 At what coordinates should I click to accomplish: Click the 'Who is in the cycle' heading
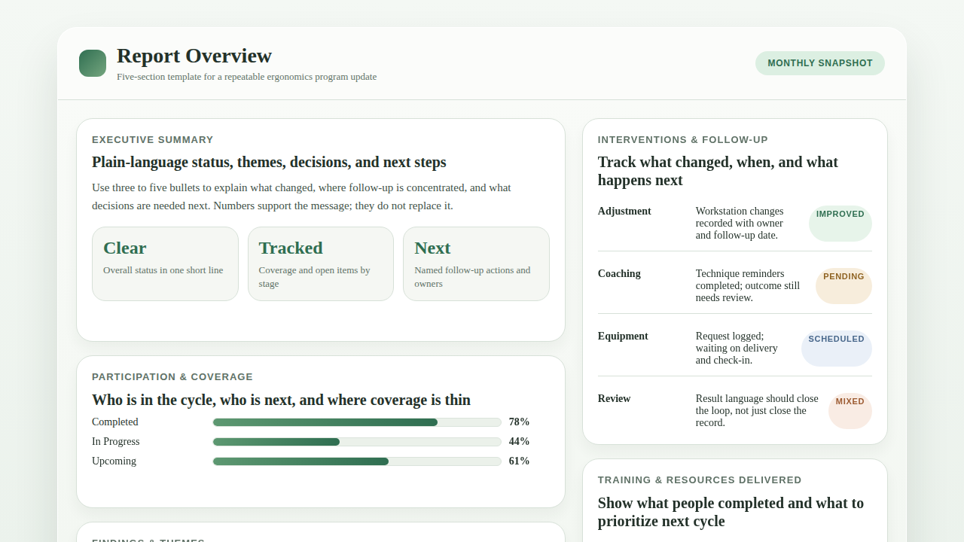[x=281, y=400]
